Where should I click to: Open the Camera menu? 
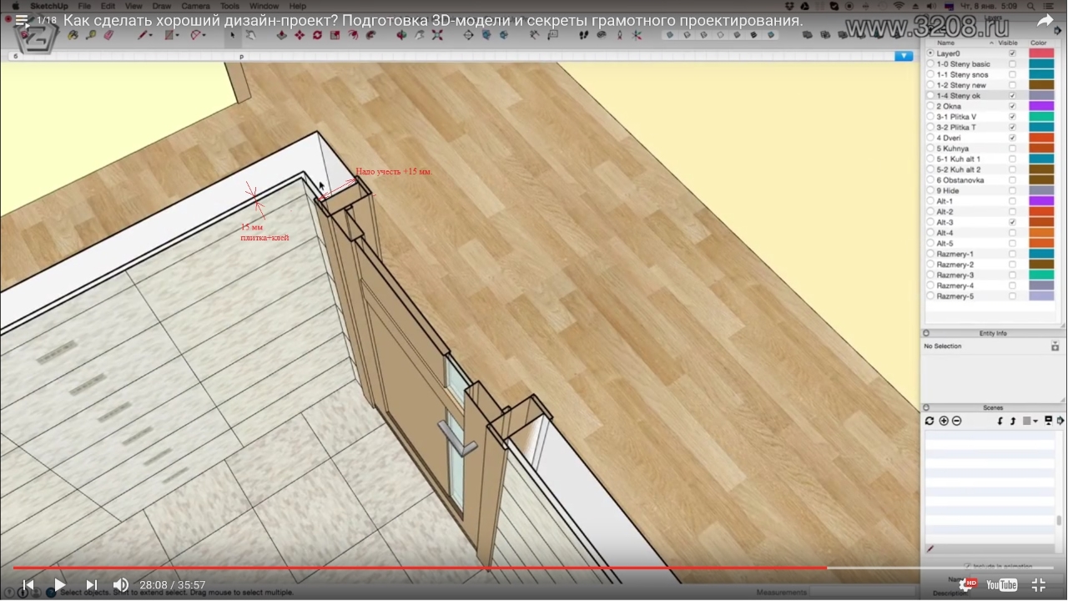click(x=195, y=6)
